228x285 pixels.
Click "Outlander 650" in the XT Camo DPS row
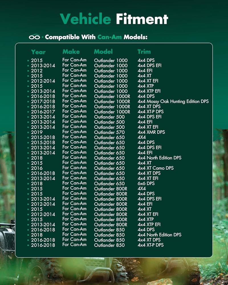[x=109, y=168]
